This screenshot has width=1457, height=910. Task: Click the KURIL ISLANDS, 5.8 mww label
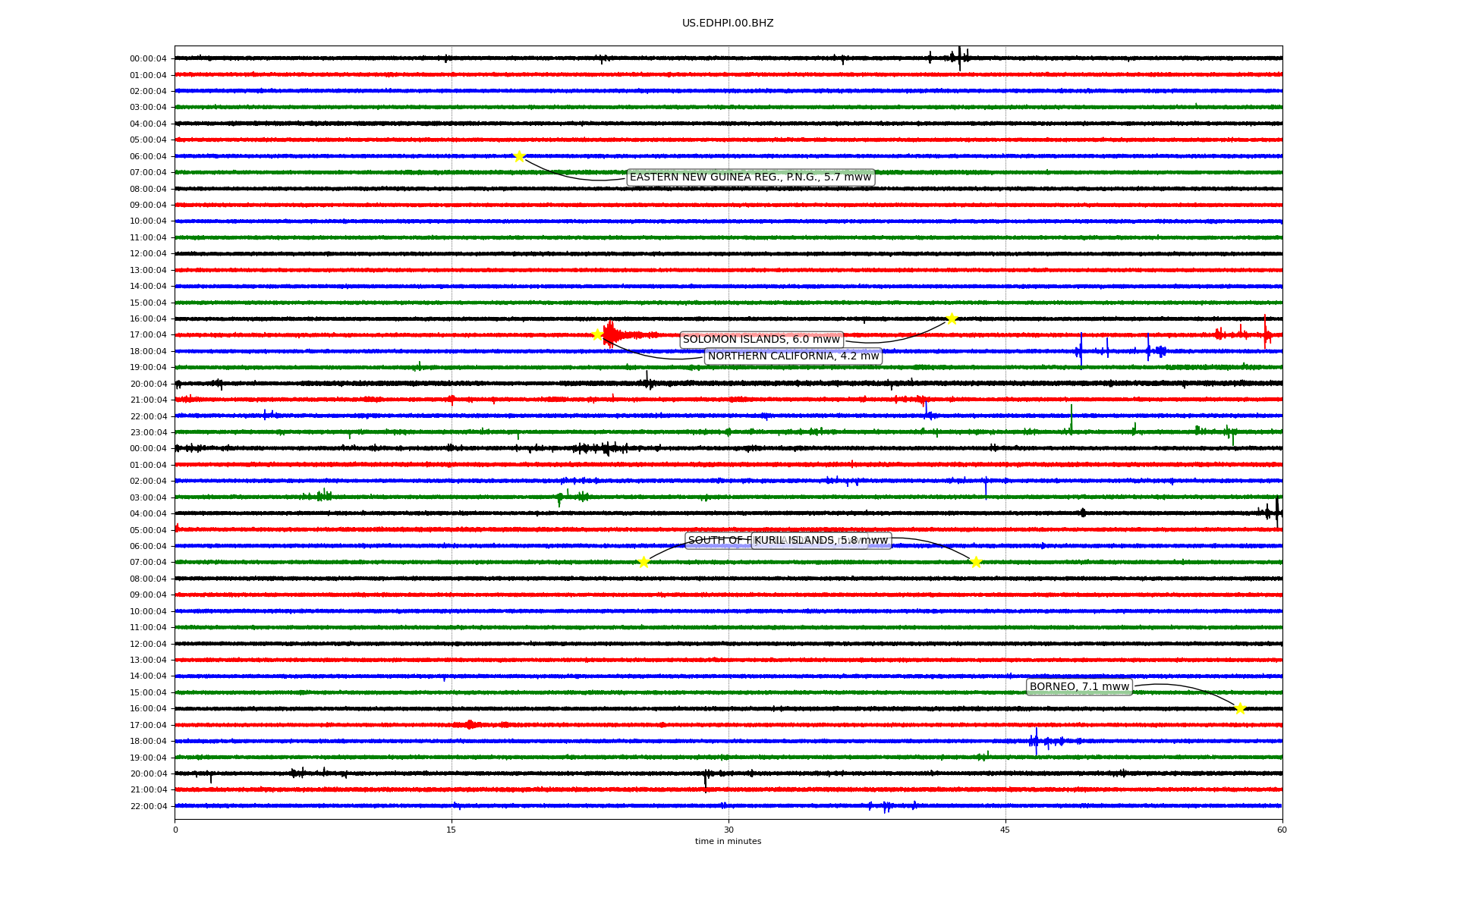[x=821, y=541]
